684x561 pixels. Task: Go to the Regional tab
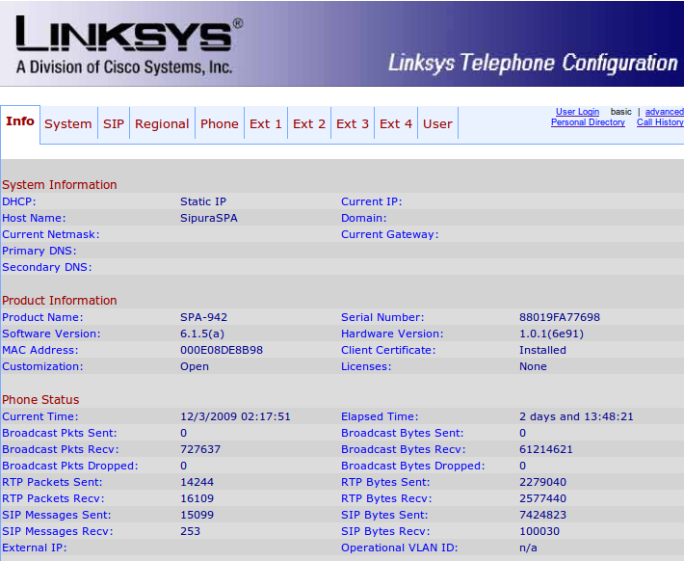(x=162, y=124)
